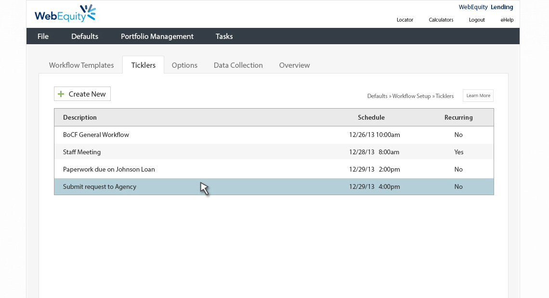Screen dimensions: 549x298
Task: Switch to the Options tab
Action: point(184,65)
